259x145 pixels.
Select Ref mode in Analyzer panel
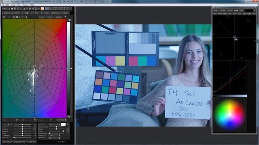[242, 10]
